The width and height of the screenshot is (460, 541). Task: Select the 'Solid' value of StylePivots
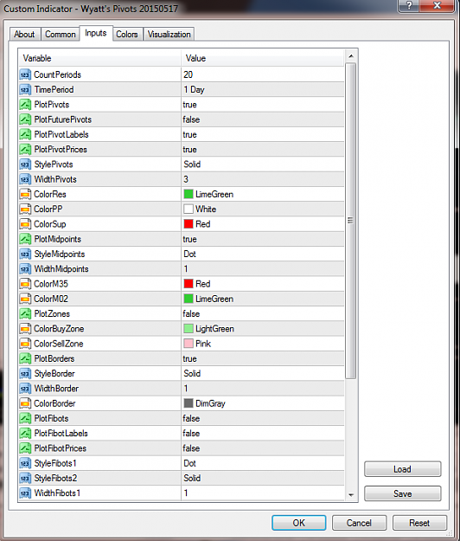pyautogui.click(x=192, y=164)
